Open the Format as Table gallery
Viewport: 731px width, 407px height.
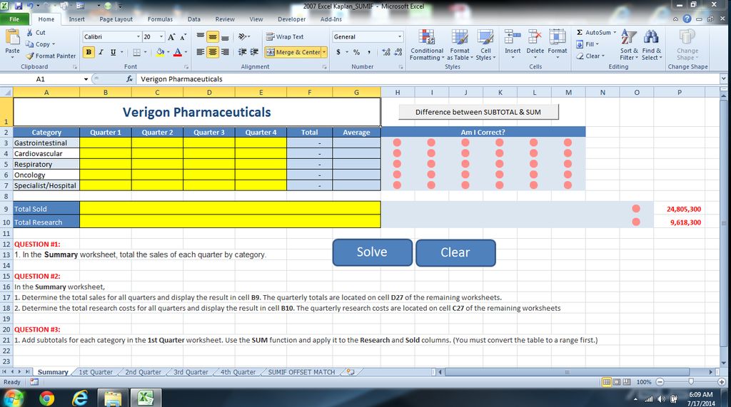tap(460, 45)
